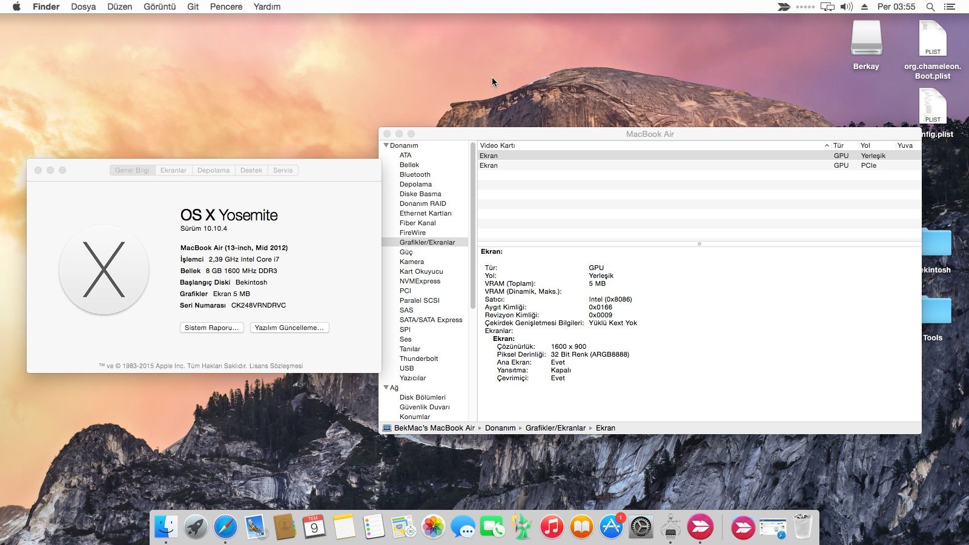
Task: Open System Preferences from the dock
Action: tap(641, 527)
